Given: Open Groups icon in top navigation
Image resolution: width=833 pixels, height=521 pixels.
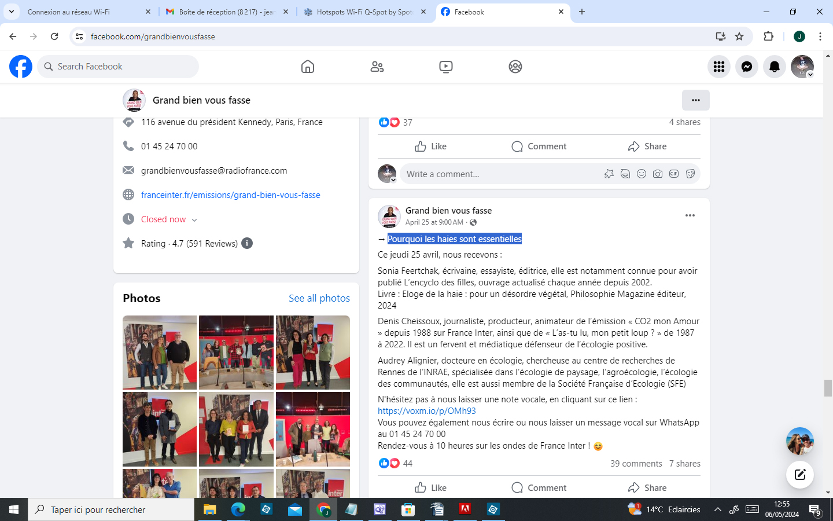Looking at the screenshot, I should click(515, 67).
